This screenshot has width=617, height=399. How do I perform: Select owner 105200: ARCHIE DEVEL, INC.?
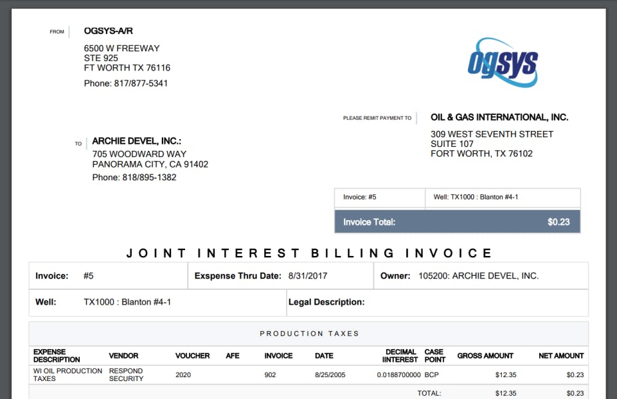point(478,276)
